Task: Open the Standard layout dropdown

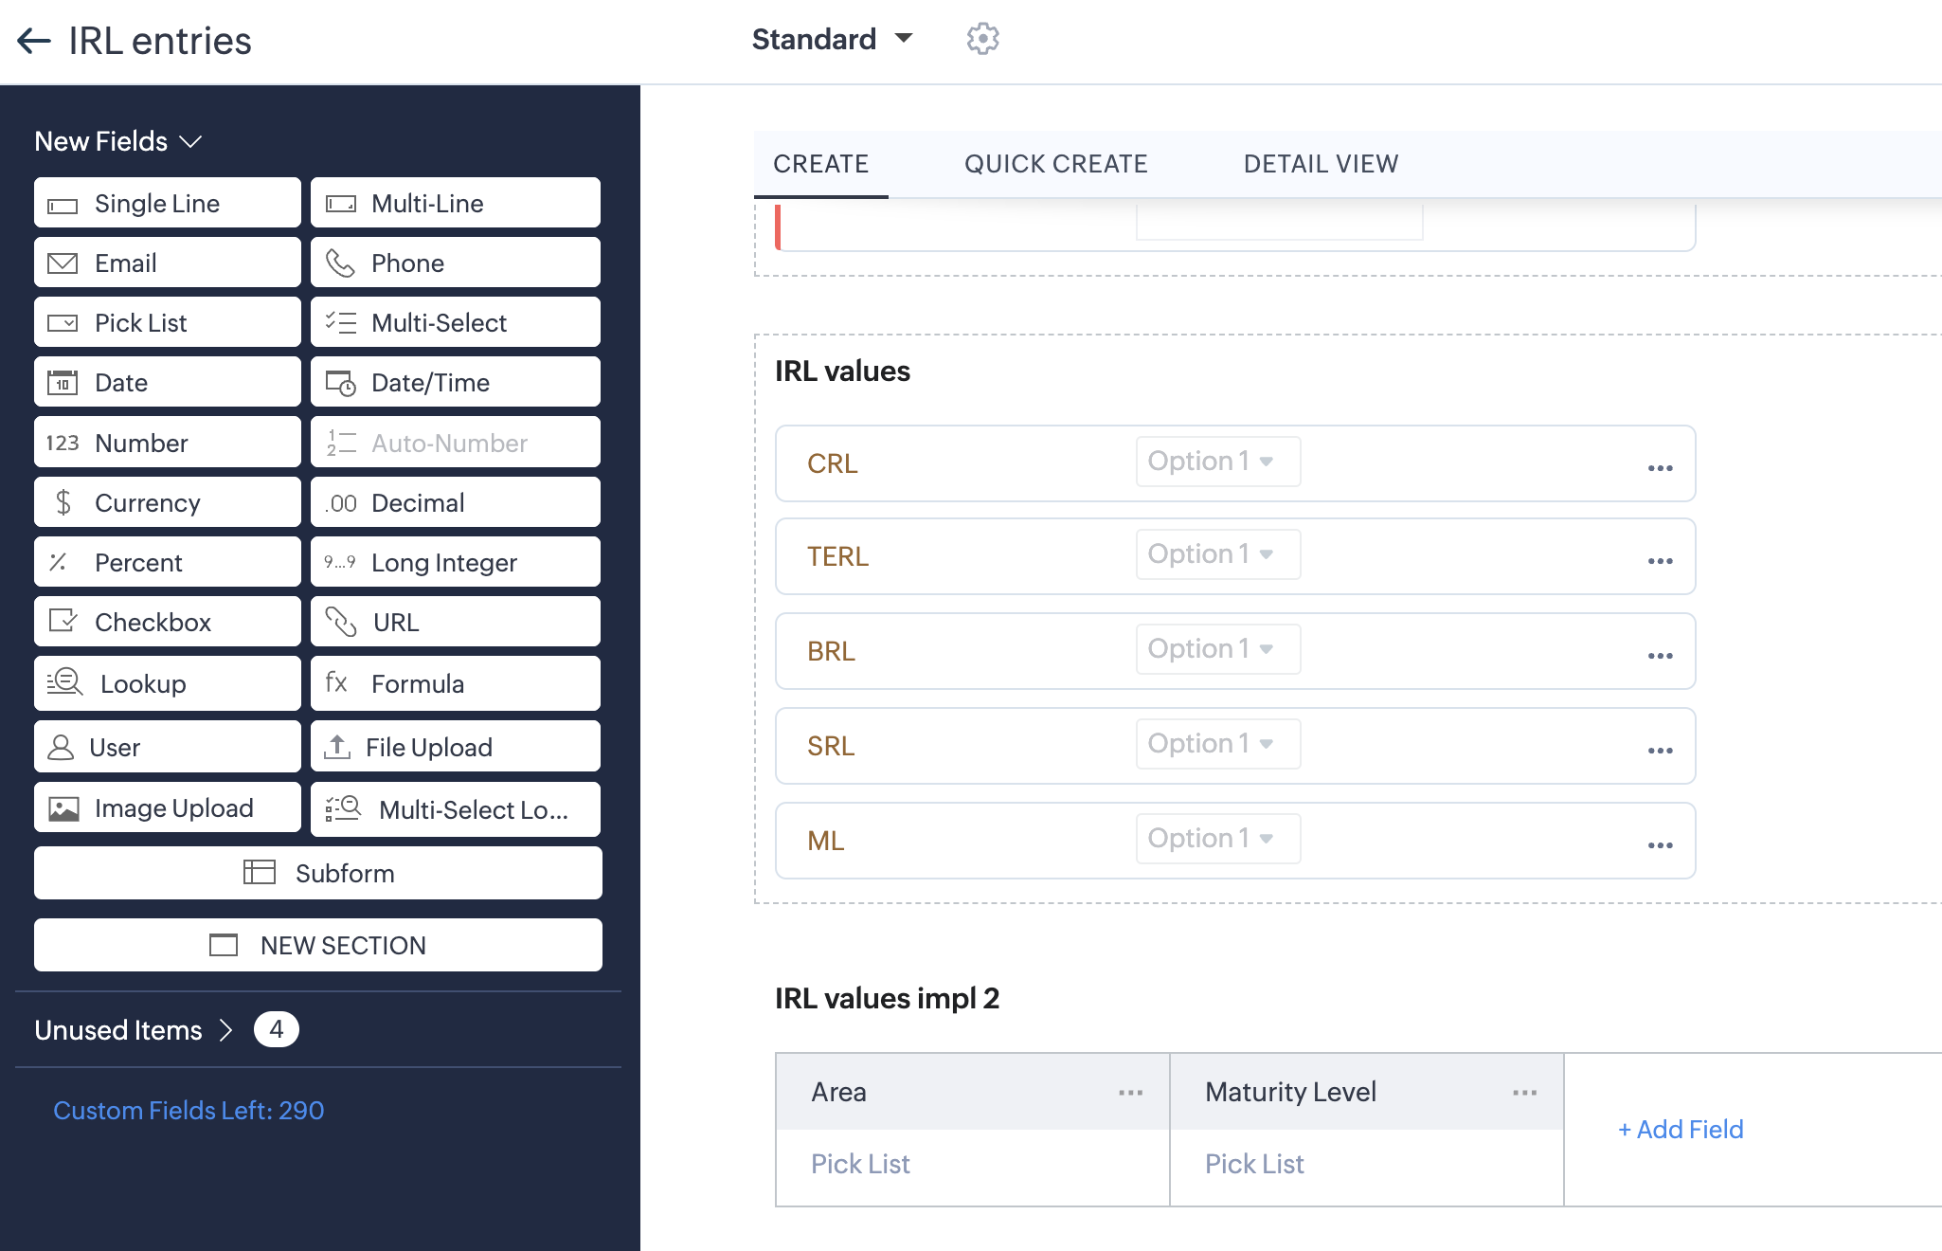Action: (x=832, y=39)
